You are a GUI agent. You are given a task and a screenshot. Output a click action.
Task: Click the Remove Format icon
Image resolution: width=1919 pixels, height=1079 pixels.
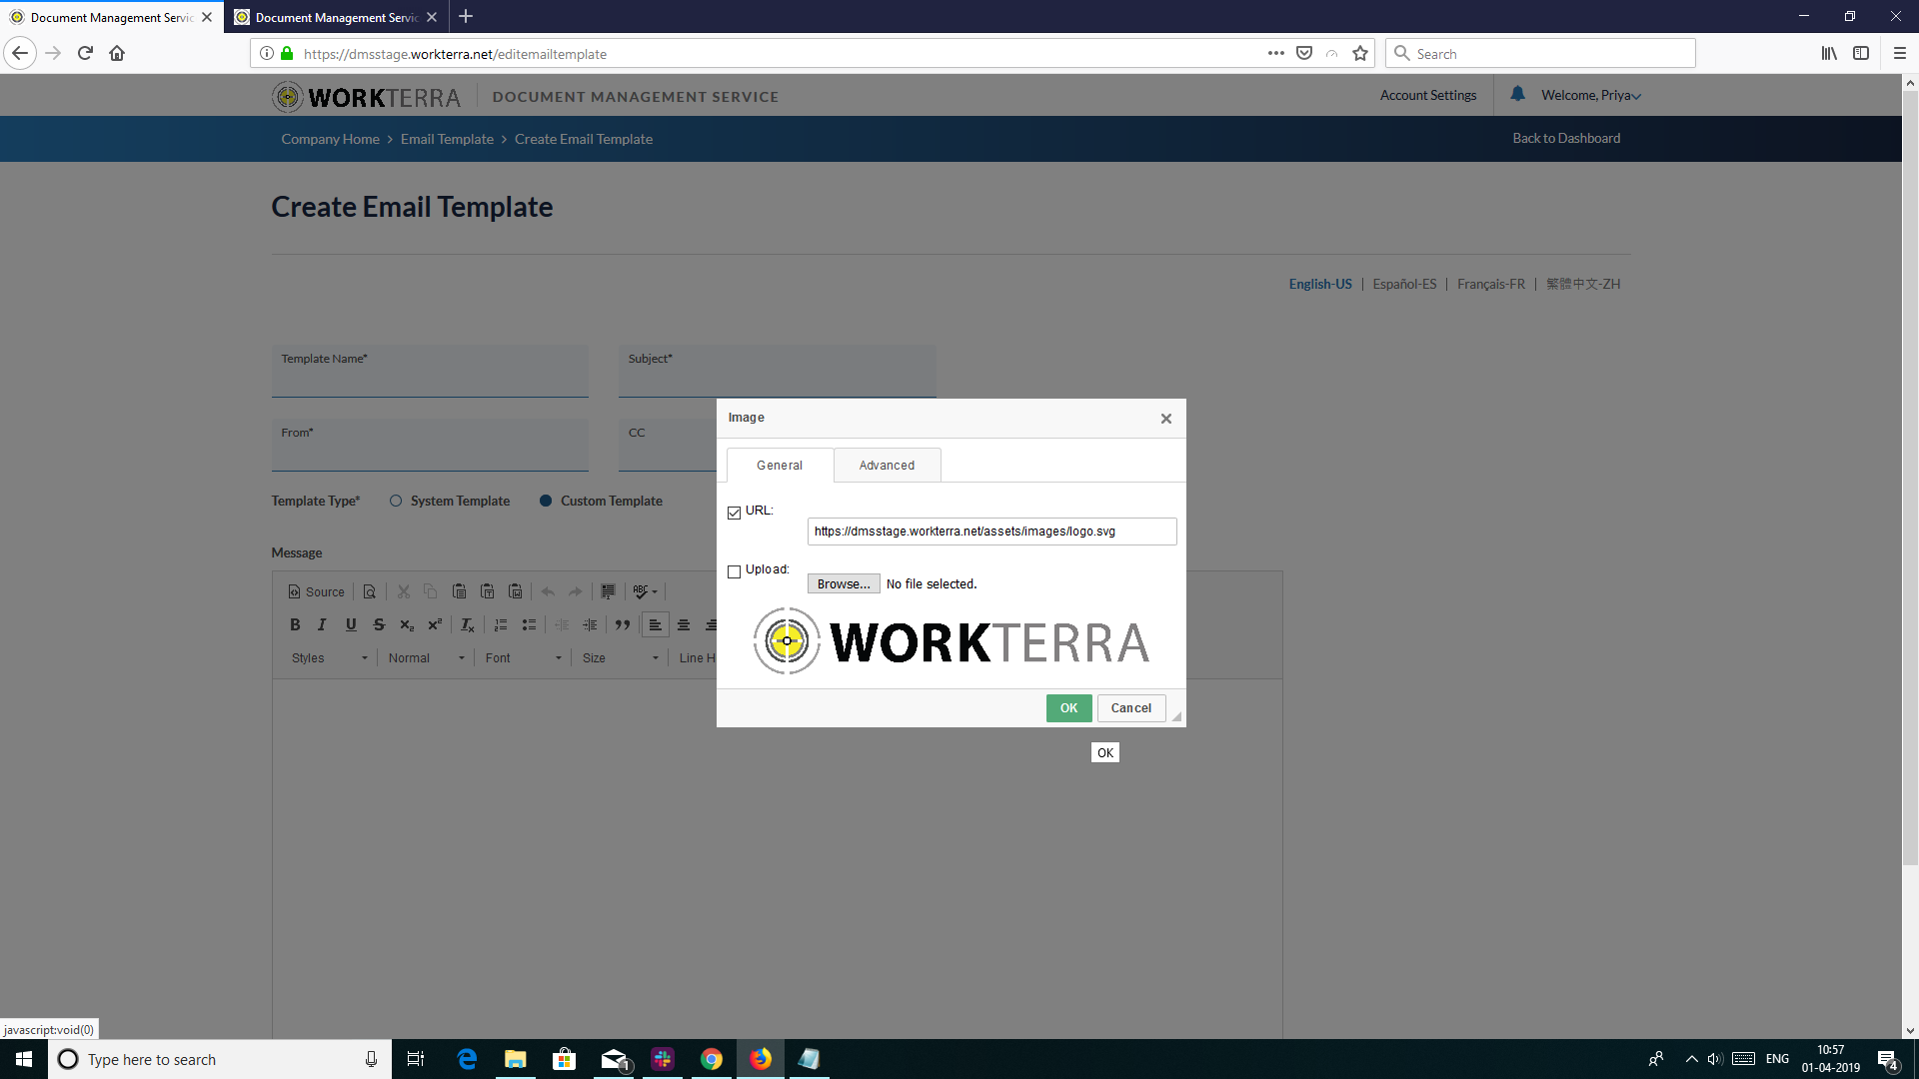467,624
